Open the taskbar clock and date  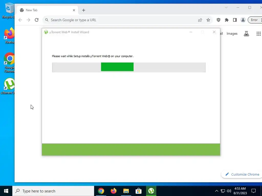240,191
